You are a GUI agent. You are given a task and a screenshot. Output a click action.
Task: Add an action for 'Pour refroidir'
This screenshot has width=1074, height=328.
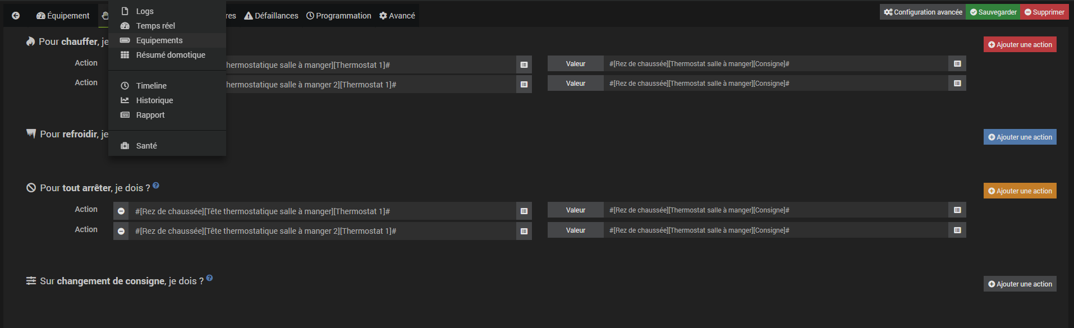coord(1020,137)
